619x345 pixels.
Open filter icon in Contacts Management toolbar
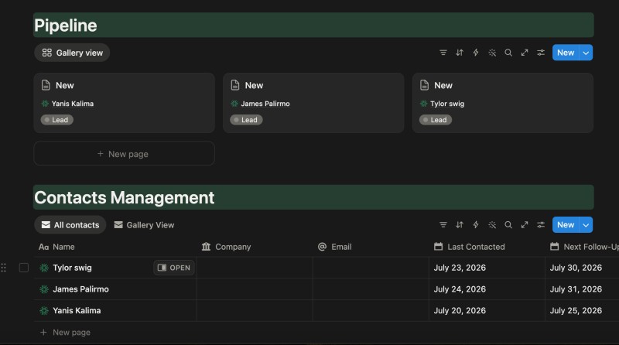pos(443,224)
